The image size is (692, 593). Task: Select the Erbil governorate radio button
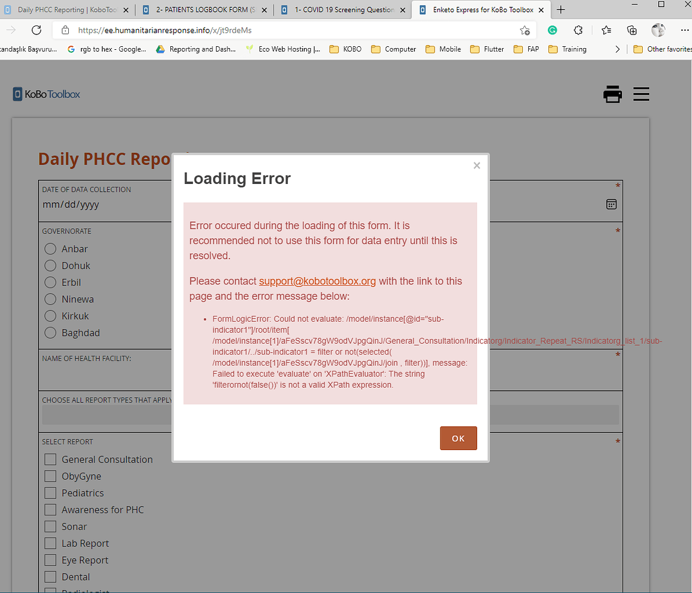click(50, 282)
